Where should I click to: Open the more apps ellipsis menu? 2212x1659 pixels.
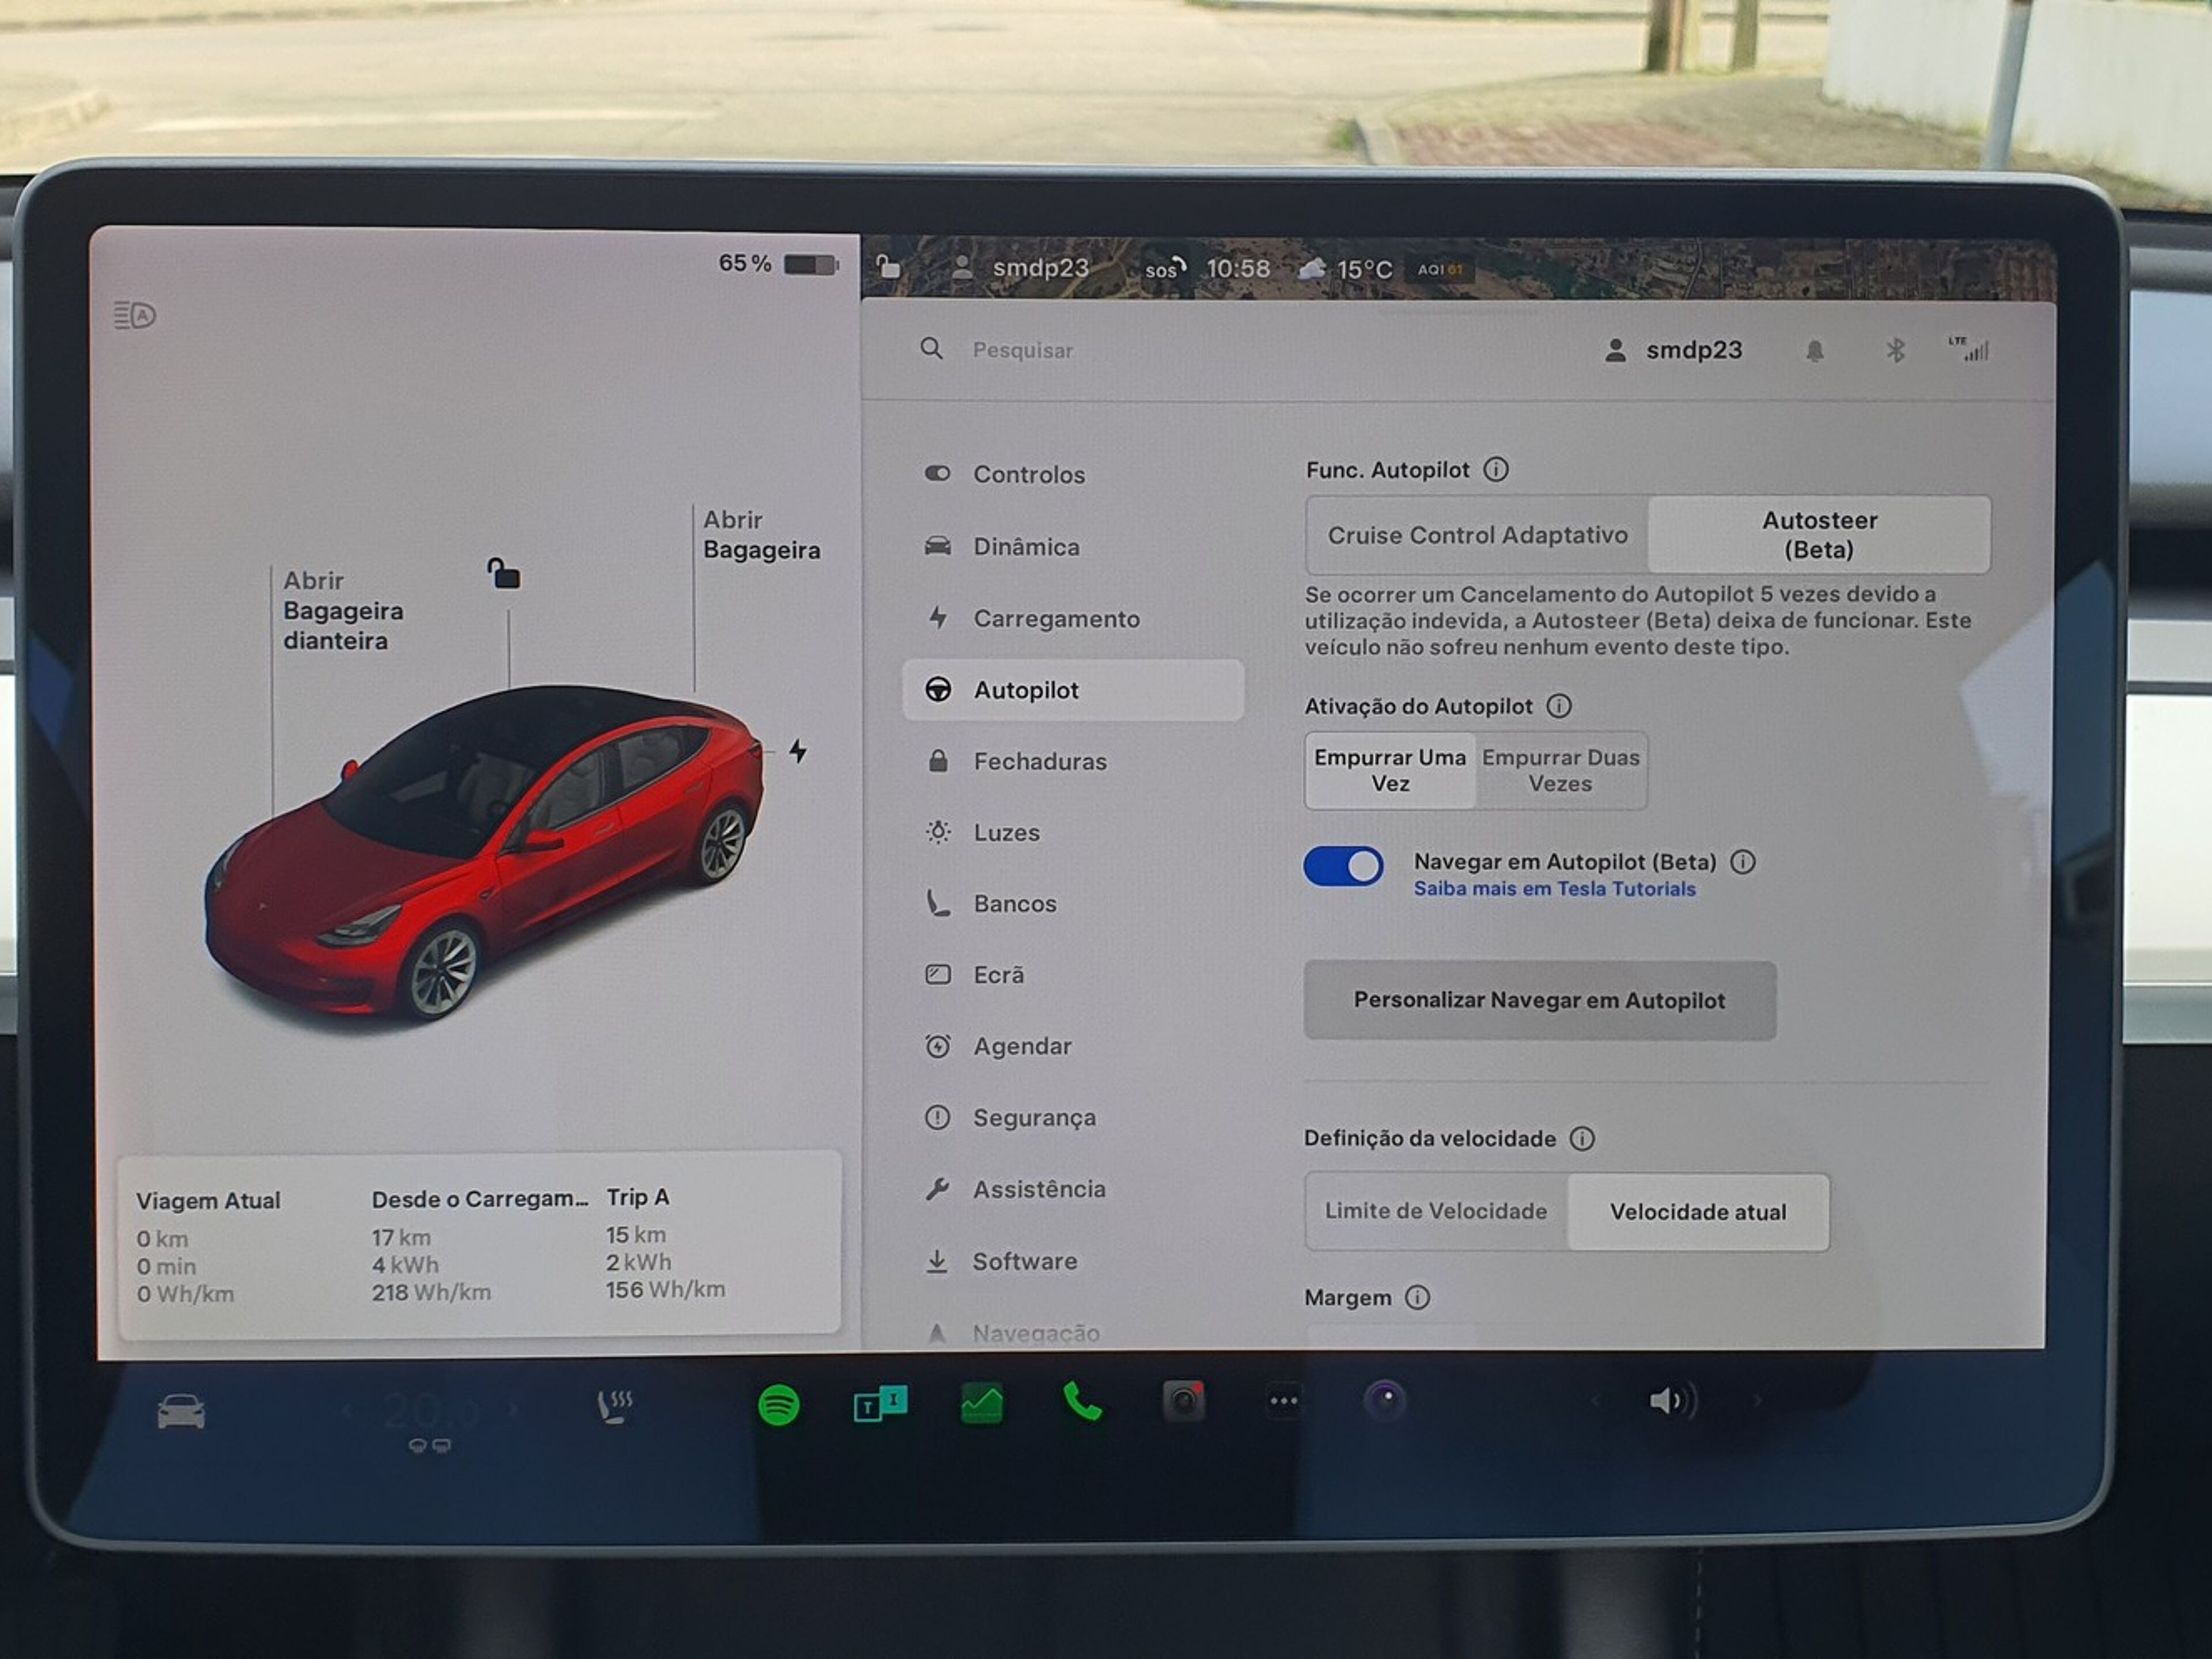pos(1283,1401)
